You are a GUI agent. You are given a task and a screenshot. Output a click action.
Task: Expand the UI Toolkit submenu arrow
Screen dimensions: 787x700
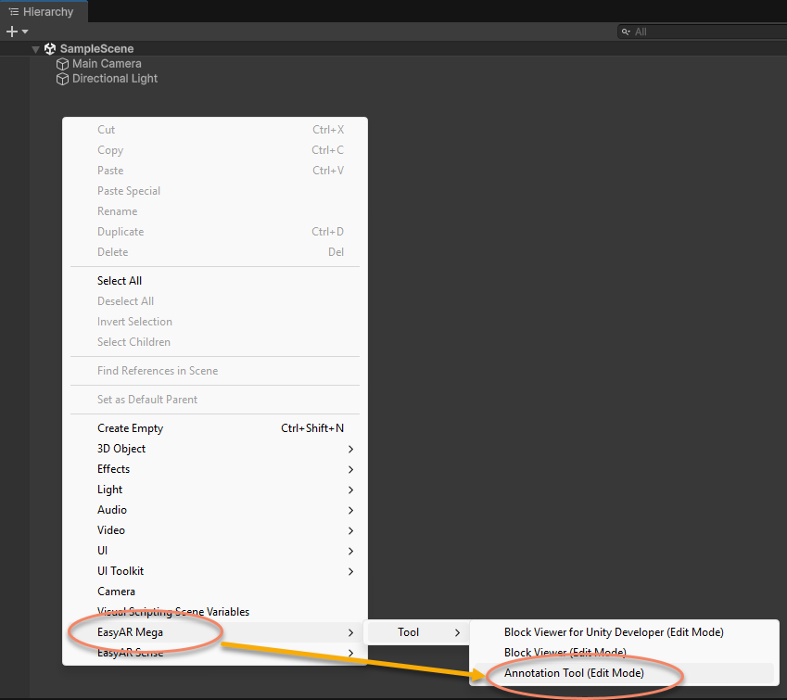pos(350,571)
